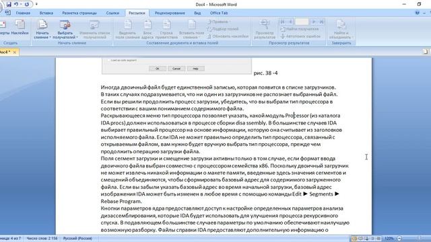This screenshot has height=242, width=431.
Task: Click OK button in embedded dialog image
Action: (x=157, y=69)
